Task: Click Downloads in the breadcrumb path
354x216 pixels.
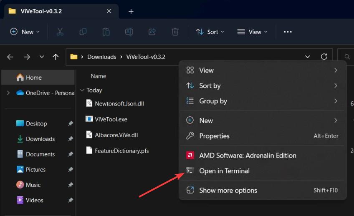Action: (x=101, y=57)
